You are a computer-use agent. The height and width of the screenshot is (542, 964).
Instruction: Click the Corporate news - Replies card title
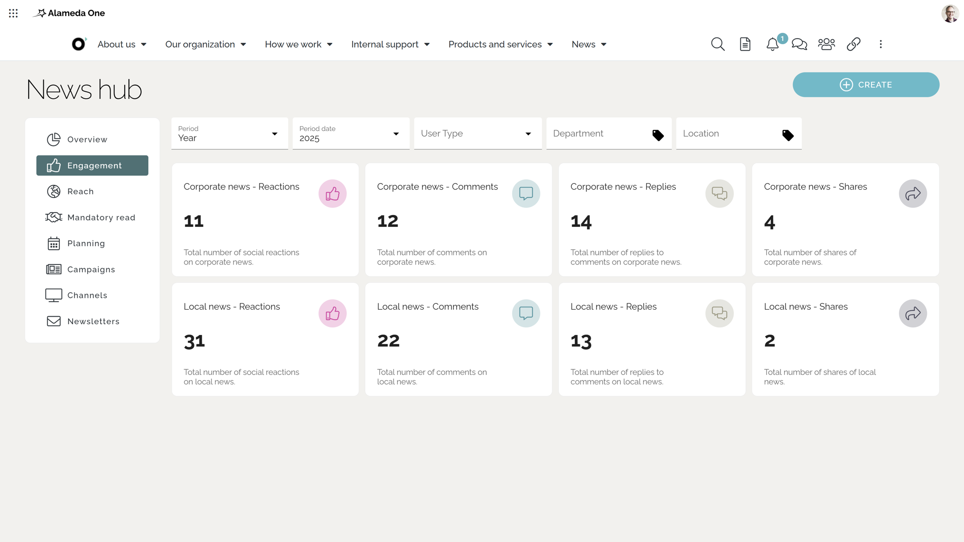click(x=623, y=187)
